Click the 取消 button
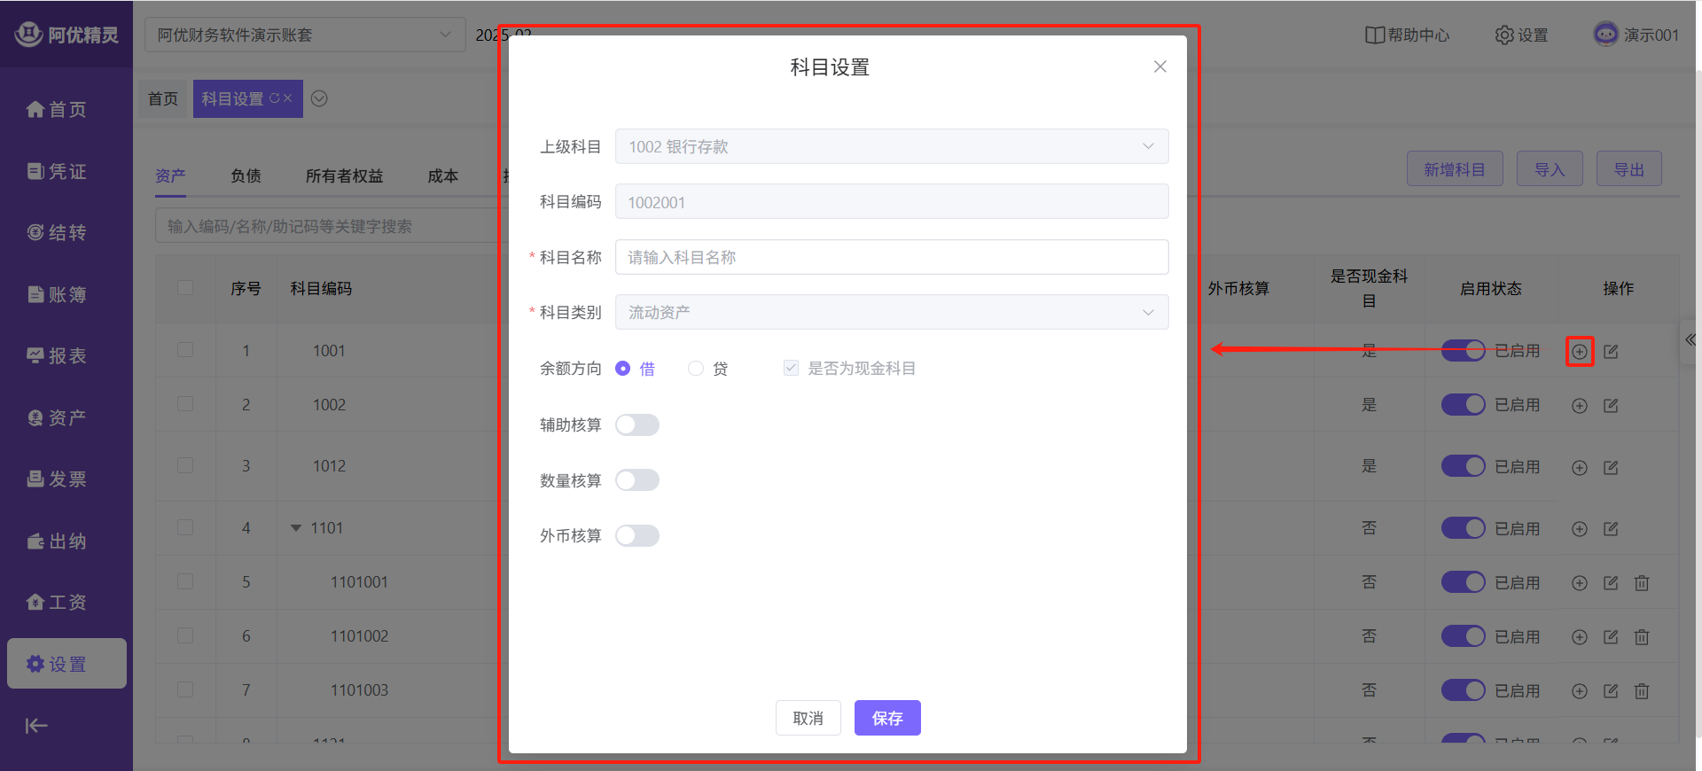 click(808, 718)
